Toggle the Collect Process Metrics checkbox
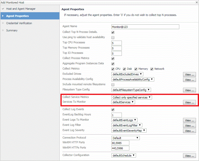This screenshot has height=161, width=199. pyautogui.click(x=113, y=59)
